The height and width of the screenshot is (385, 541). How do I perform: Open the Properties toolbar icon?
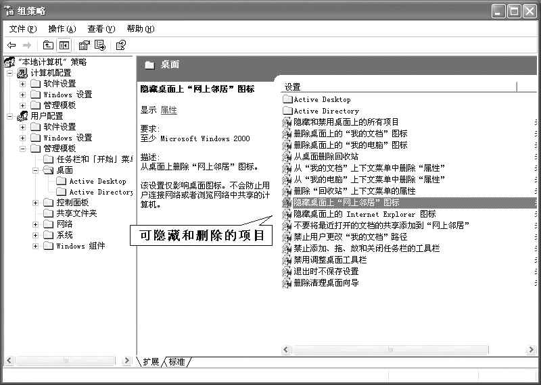(x=84, y=45)
